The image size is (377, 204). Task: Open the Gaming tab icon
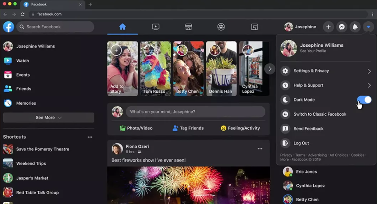click(x=254, y=26)
